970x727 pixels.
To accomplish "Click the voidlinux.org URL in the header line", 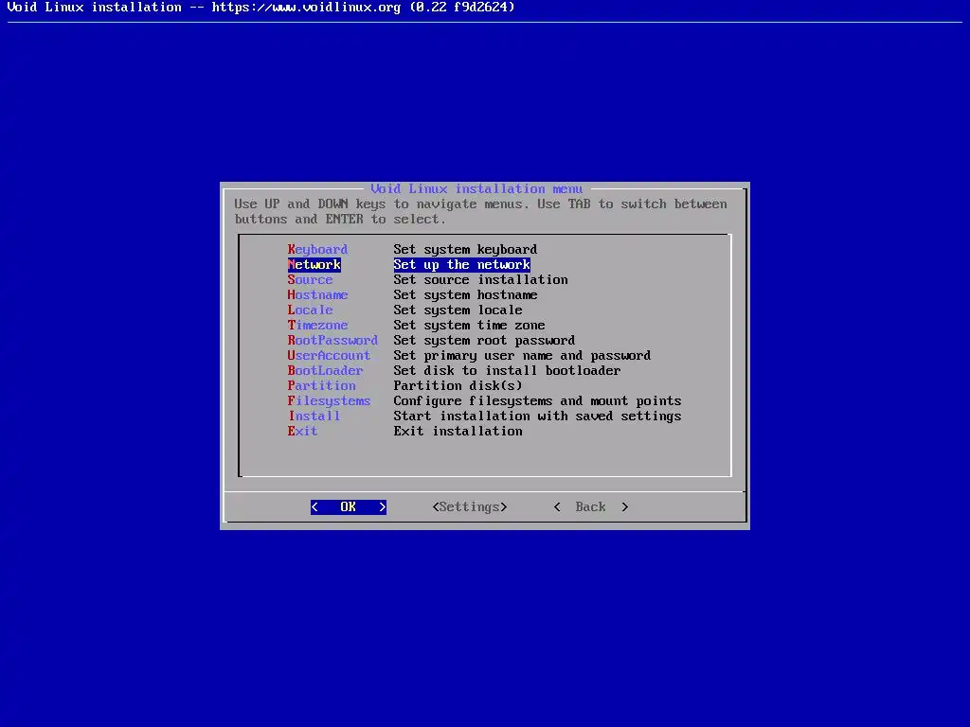I will 306,8.
